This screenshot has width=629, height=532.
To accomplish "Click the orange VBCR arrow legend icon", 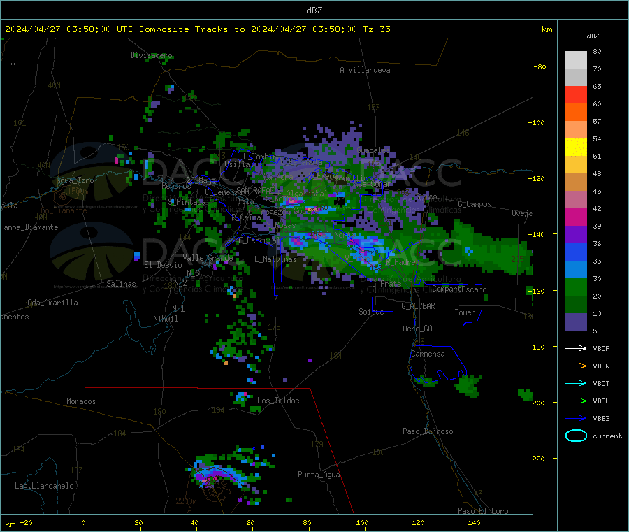I will pos(576,366).
